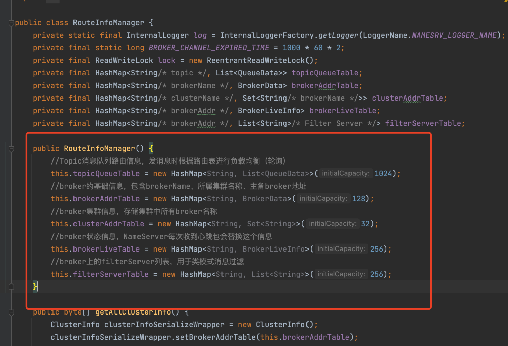508x346 pixels.
Task: Click this.brokerAddrTable assignment target in constructor
Action: [x=95, y=199]
